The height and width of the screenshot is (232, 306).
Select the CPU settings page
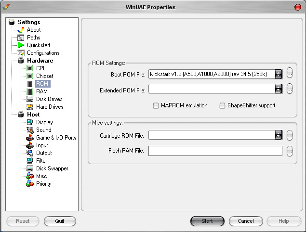click(x=41, y=68)
